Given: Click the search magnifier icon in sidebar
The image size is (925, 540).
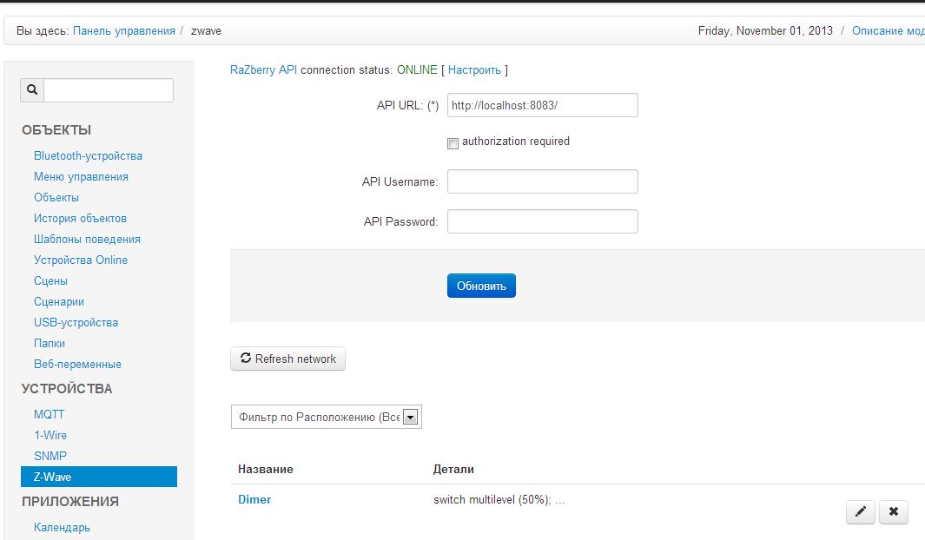Looking at the screenshot, I should click(32, 89).
